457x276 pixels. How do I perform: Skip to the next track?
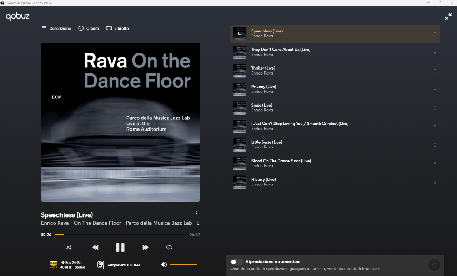145,247
